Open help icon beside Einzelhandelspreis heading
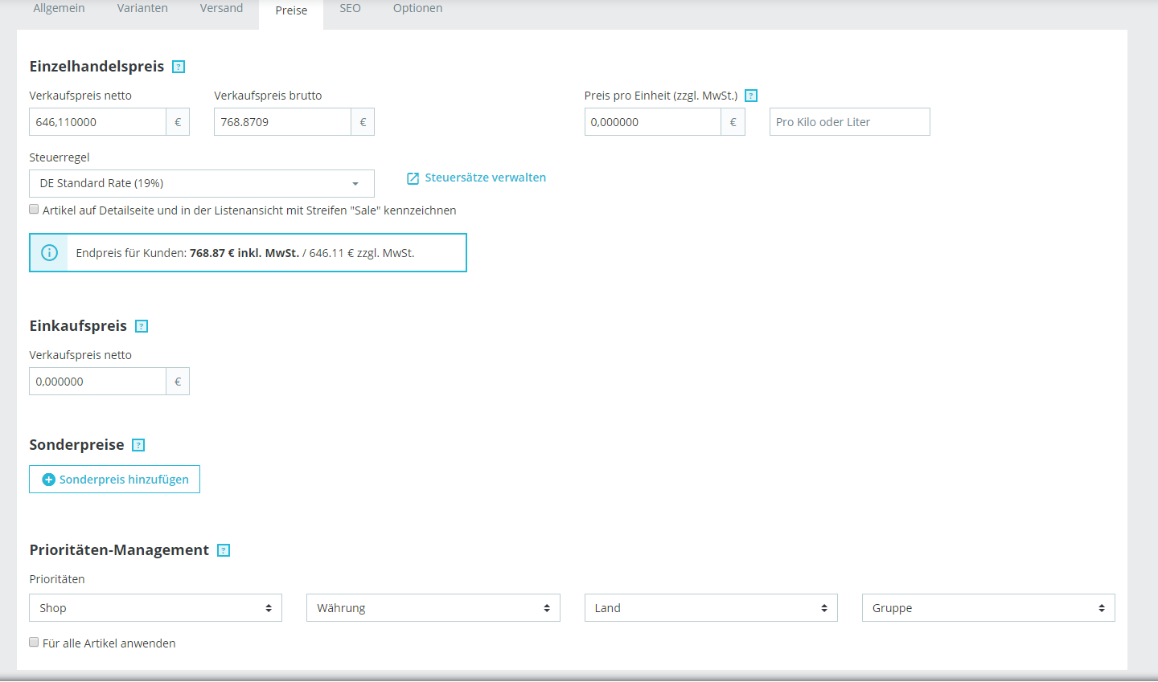The image size is (1158, 682). click(x=179, y=67)
